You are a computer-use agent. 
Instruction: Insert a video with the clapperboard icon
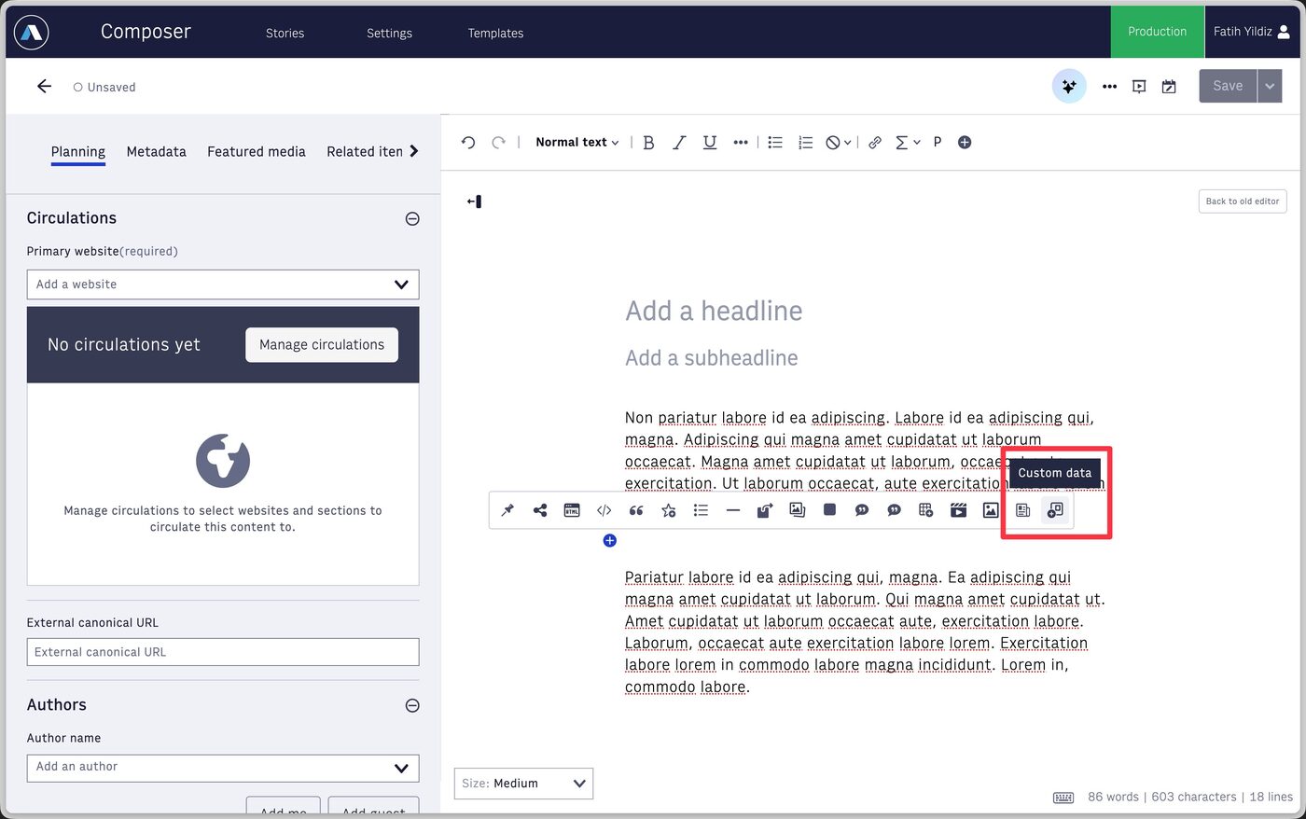(958, 510)
